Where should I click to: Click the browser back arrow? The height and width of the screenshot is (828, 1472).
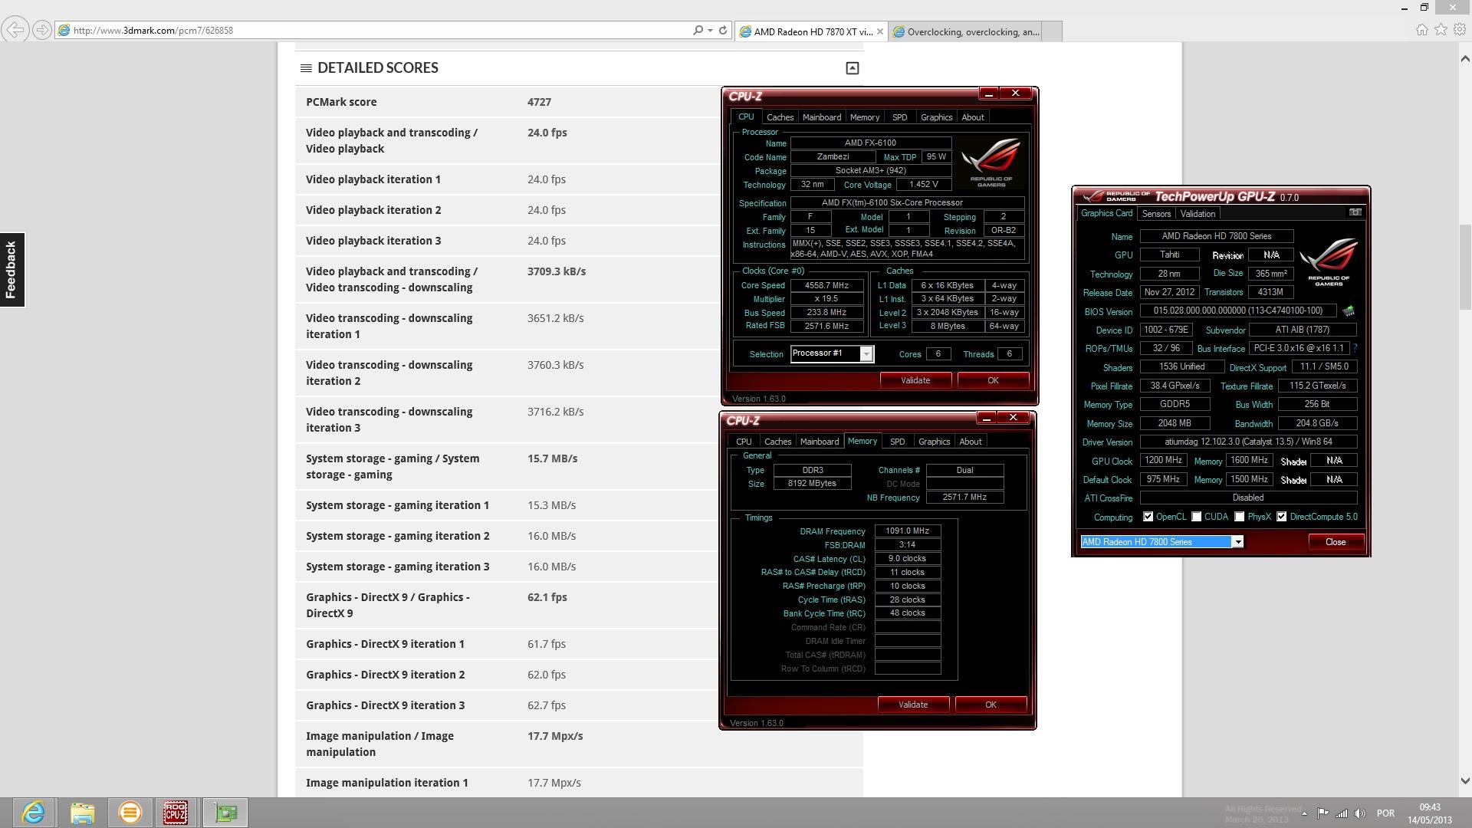(15, 30)
